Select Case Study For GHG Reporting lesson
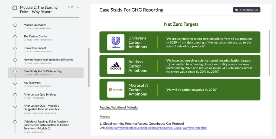The image size is (276, 139). click(x=46, y=73)
